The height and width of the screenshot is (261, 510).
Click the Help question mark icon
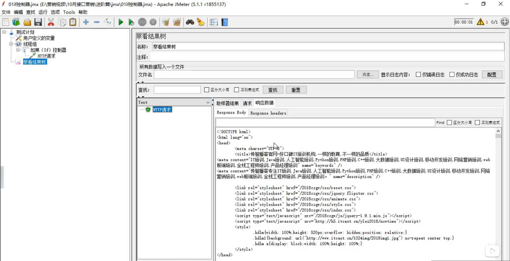point(225,22)
